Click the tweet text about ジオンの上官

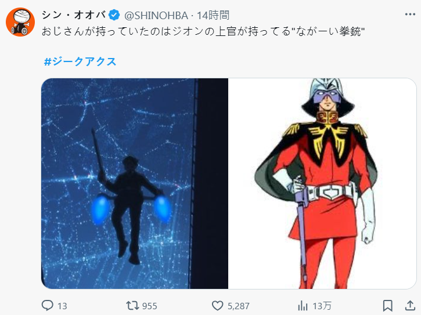(203, 32)
